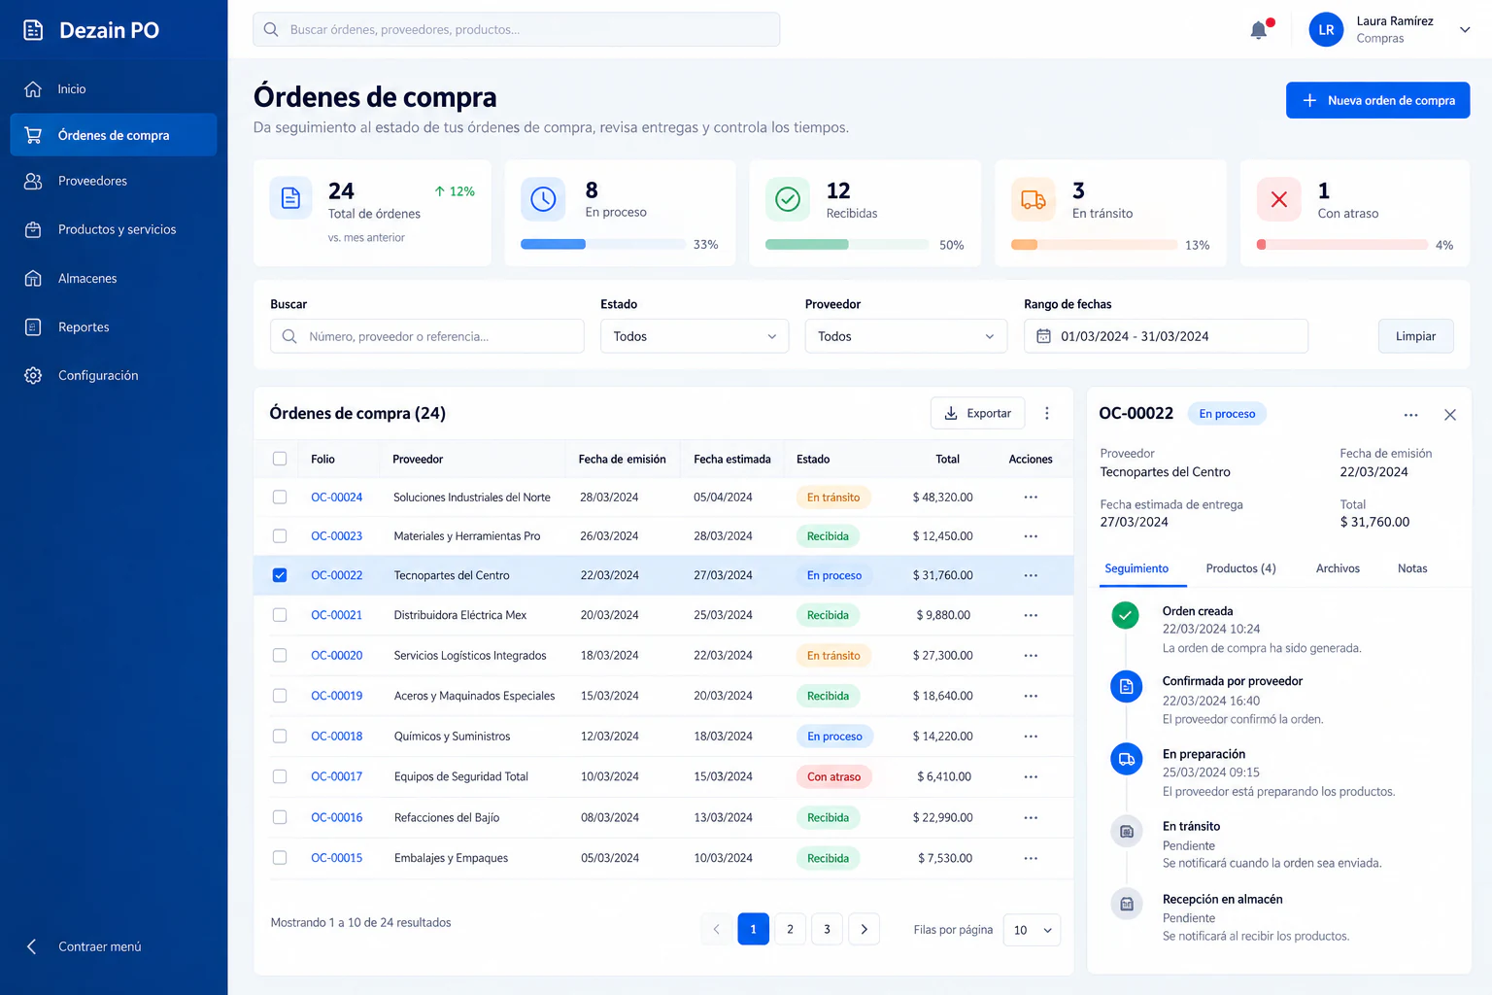Click the Productos y servicios box icon
Screen dimensions: 1492x995
(33, 229)
